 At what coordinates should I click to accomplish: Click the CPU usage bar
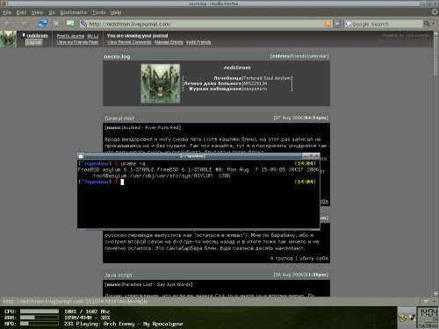pyautogui.click(x=40, y=311)
